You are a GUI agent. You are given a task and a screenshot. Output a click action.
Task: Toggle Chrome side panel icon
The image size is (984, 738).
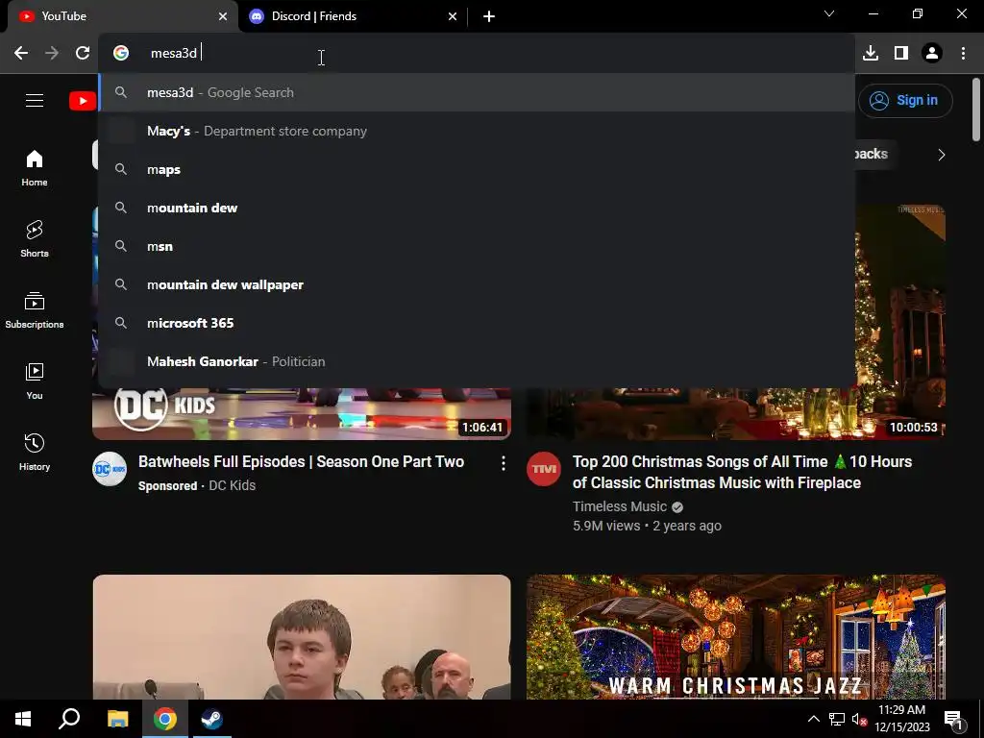pyautogui.click(x=901, y=54)
